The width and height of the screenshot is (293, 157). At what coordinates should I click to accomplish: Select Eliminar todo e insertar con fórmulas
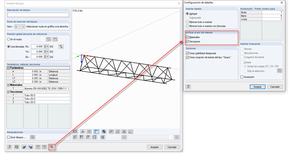click(x=187, y=26)
